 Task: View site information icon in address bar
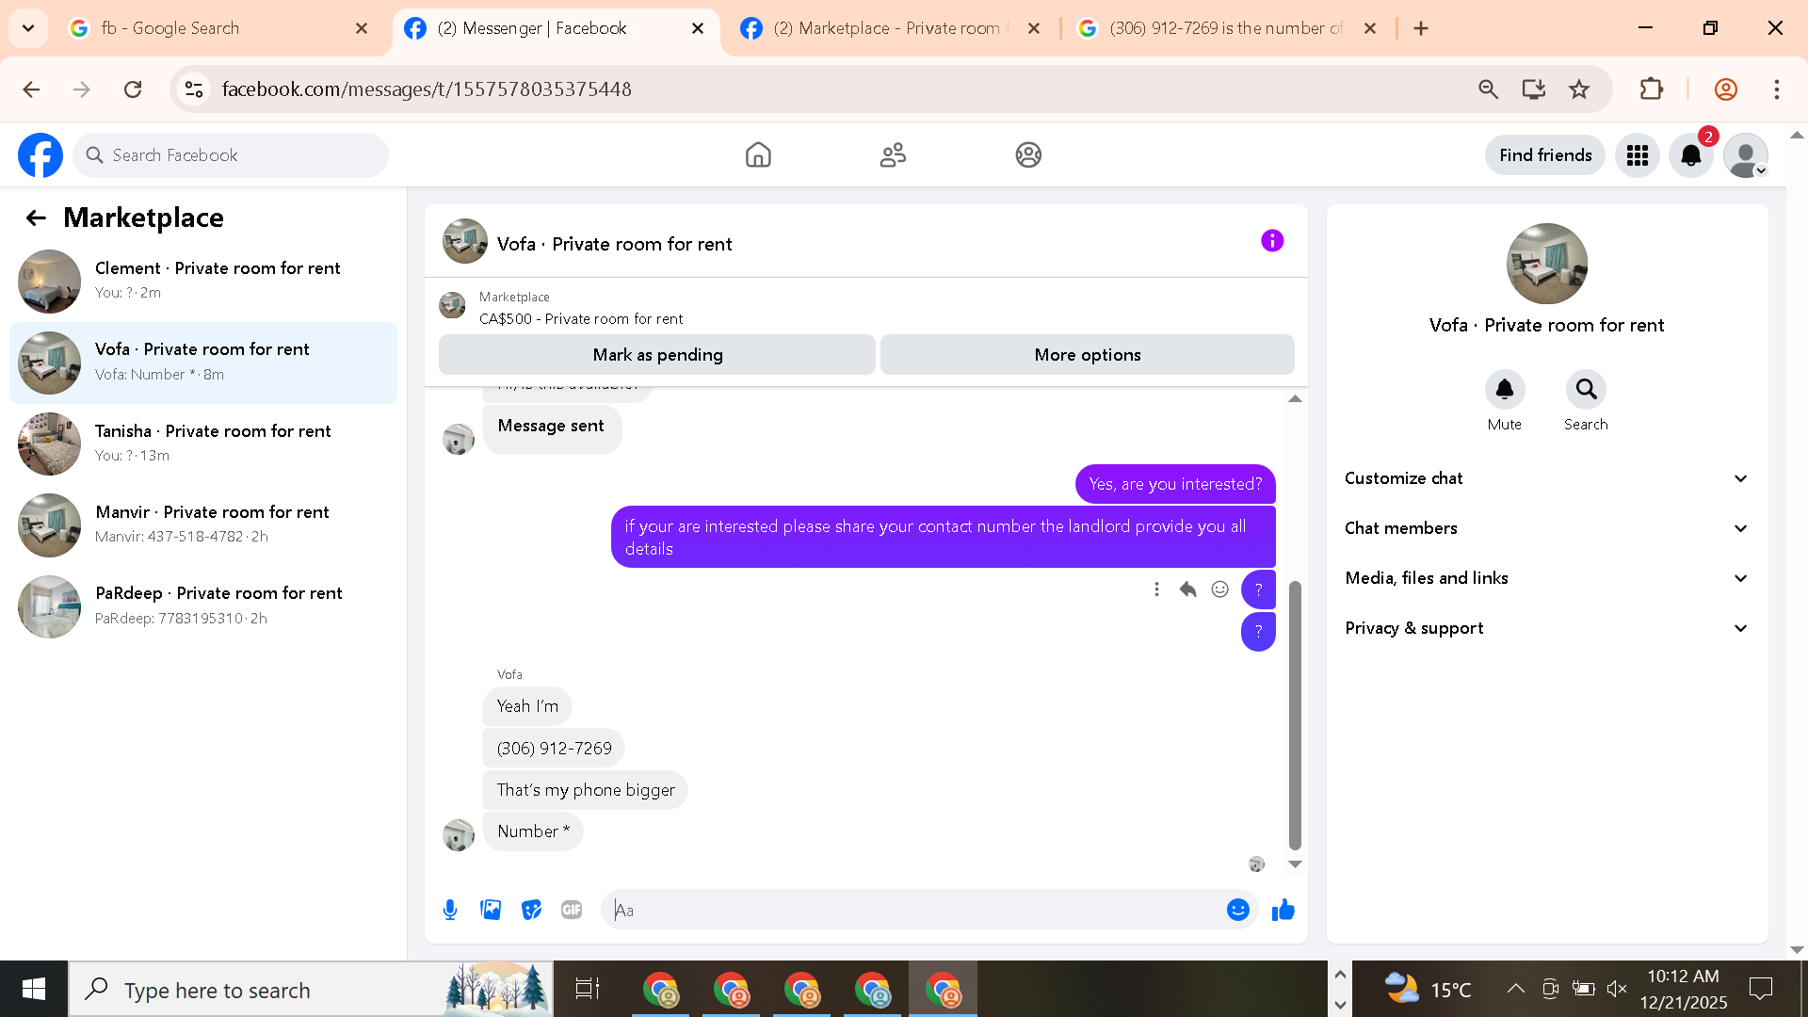(x=194, y=89)
